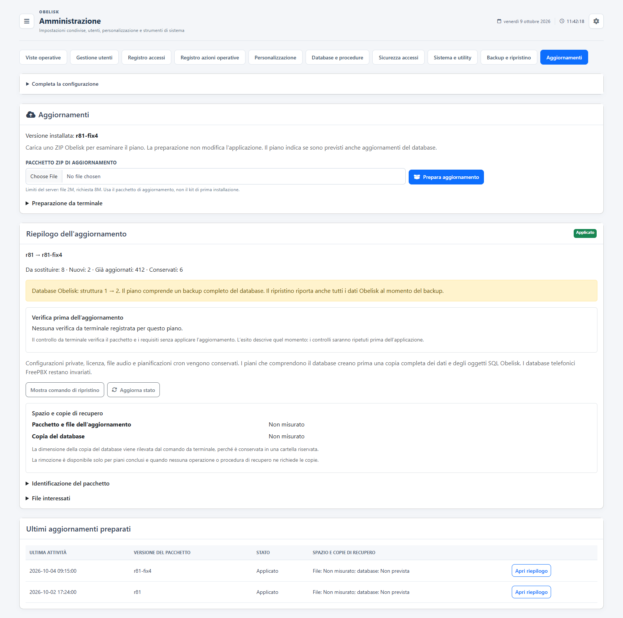The image size is (623, 618).
Task: Open Sistema e utility tab
Action: (452, 57)
